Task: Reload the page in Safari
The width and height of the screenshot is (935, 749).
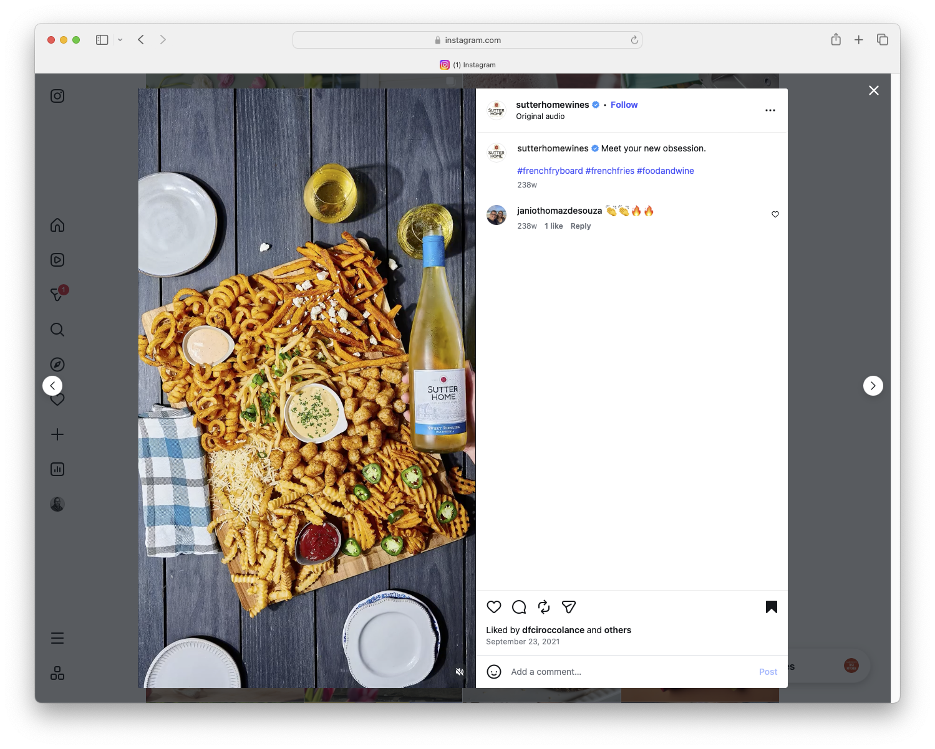Action: coord(634,40)
